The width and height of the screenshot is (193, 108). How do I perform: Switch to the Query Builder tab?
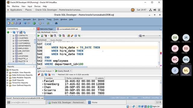[56, 40]
